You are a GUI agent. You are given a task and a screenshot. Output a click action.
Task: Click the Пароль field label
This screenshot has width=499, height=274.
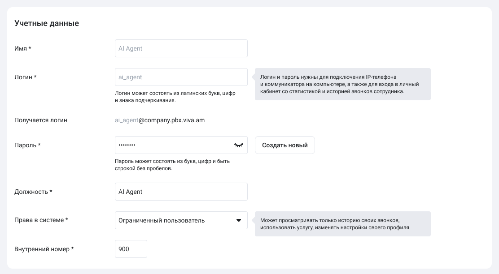pos(27,145)
